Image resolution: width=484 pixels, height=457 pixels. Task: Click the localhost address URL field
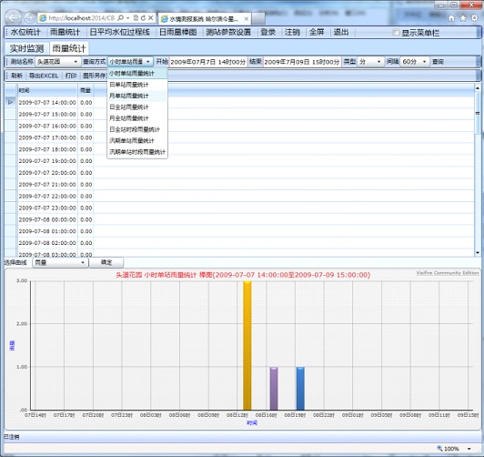(82, 18)
